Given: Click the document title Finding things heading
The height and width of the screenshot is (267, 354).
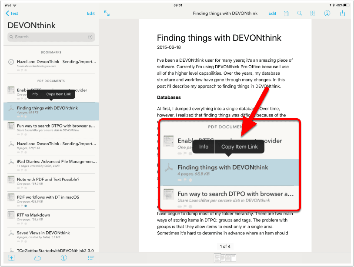Looking at the screenshot, I should click(219, 38).
